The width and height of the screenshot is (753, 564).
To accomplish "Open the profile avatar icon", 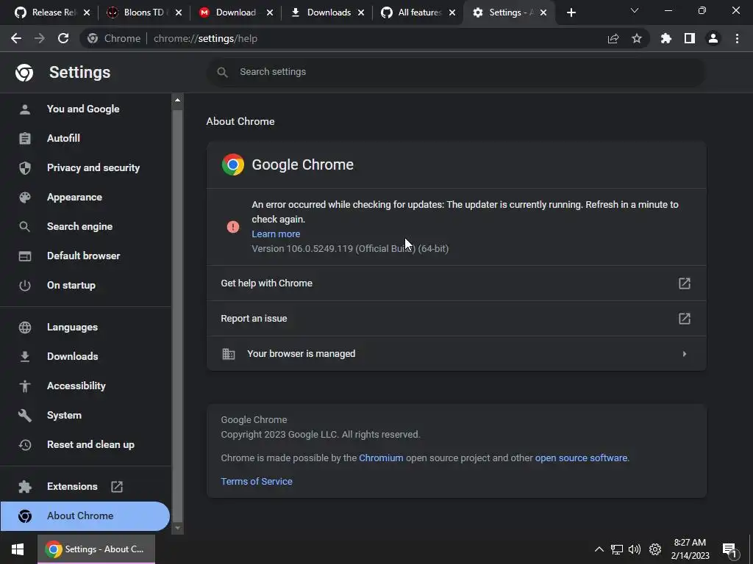I will [x=713, y=38].
